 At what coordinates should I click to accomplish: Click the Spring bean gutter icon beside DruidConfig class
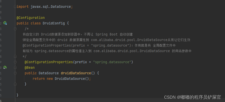[x=5, y=23]
